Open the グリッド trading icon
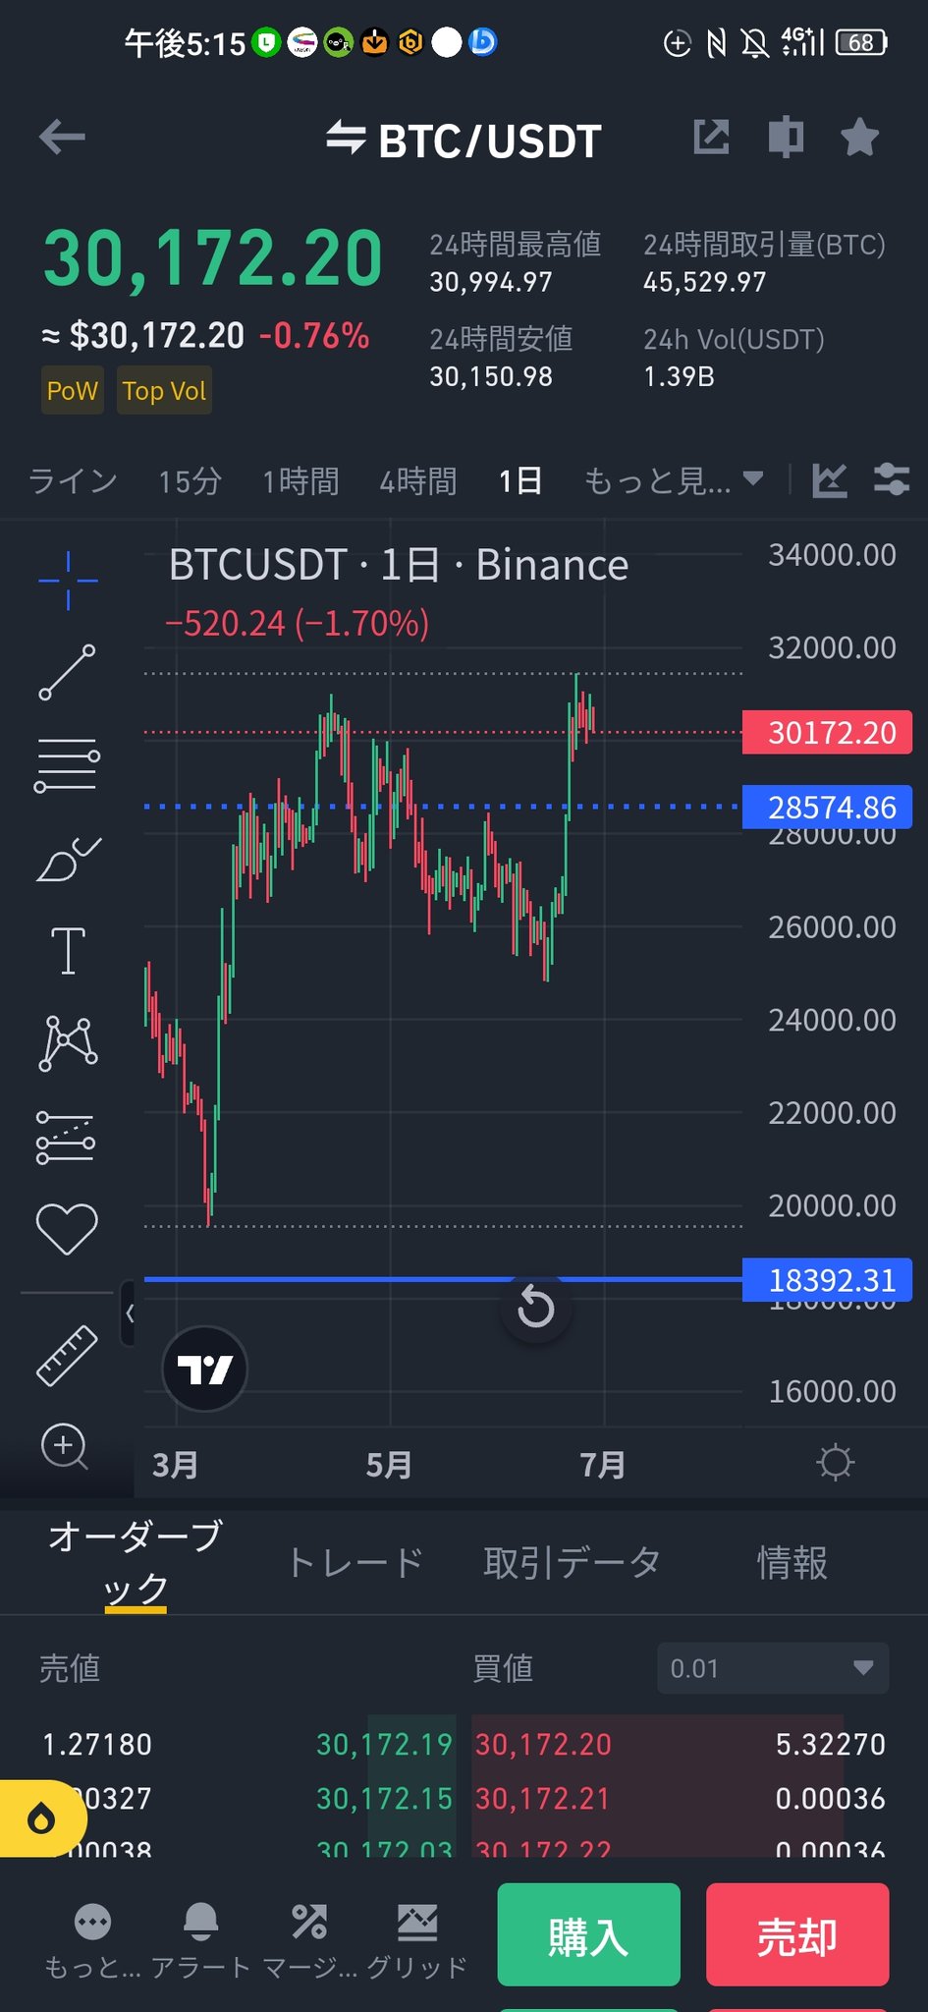Screen dimensions: 928x2012 click(x=417, y=1940)
